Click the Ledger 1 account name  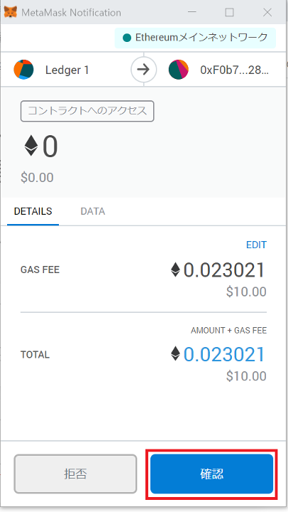pyautogui.click(x=67, y=70)
